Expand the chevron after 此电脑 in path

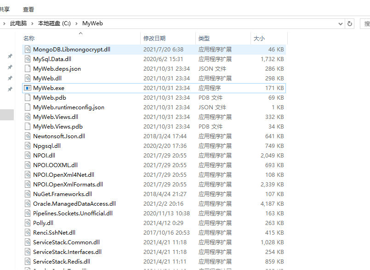pyautogui.click(x=32, y=23)
